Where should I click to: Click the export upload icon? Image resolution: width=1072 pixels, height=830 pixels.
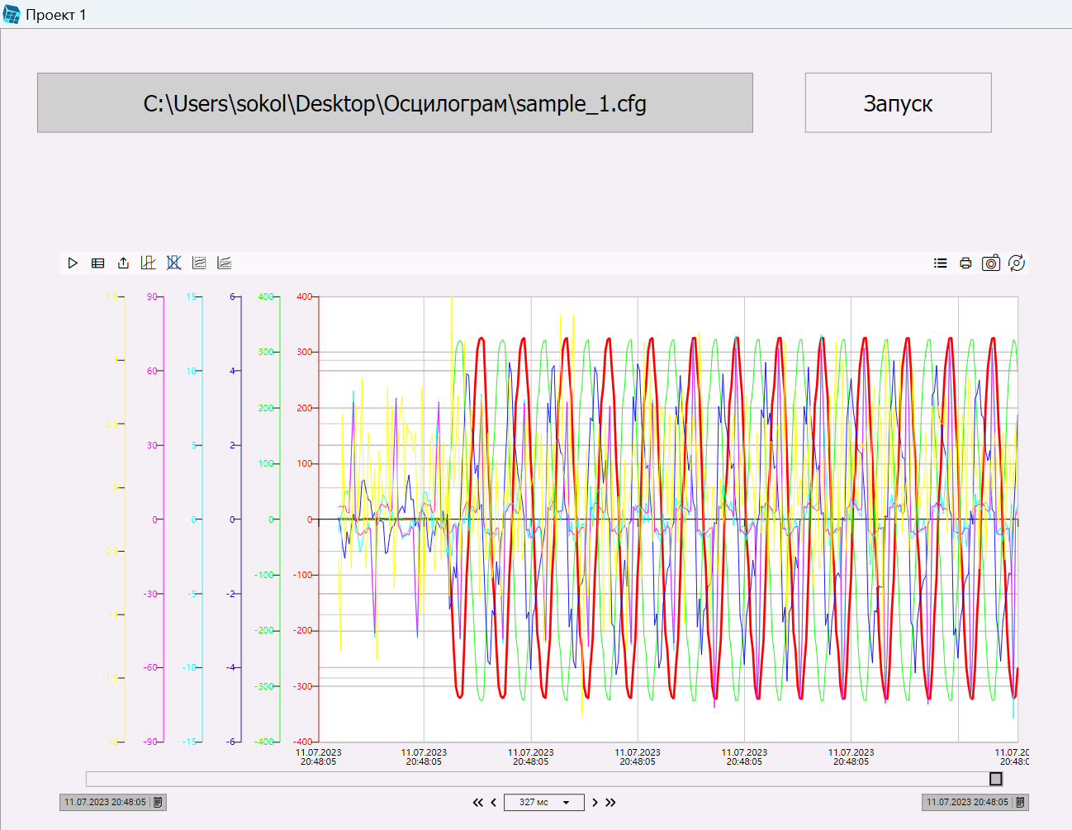pos(123,263)
